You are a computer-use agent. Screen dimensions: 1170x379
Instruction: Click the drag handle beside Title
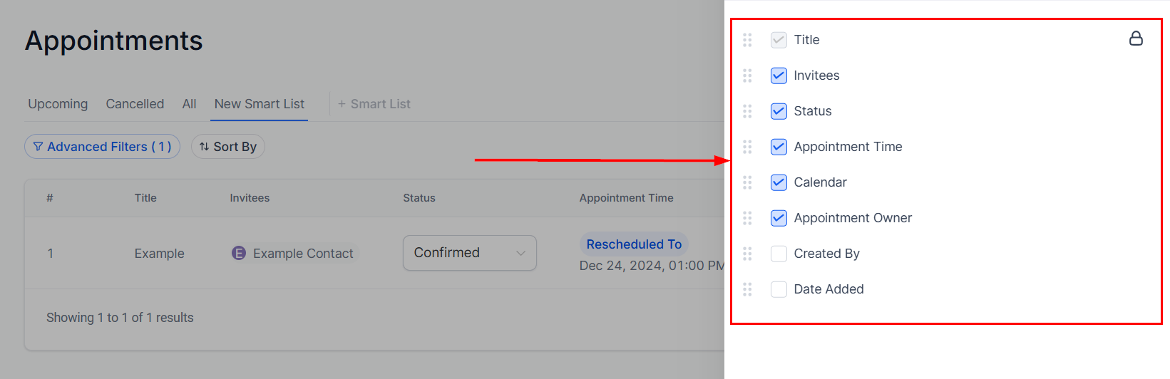[747, 40]
